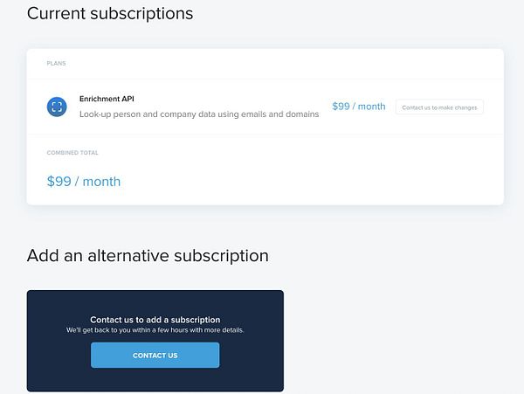Click the combined total $99 / month amount

pos(84,182)
